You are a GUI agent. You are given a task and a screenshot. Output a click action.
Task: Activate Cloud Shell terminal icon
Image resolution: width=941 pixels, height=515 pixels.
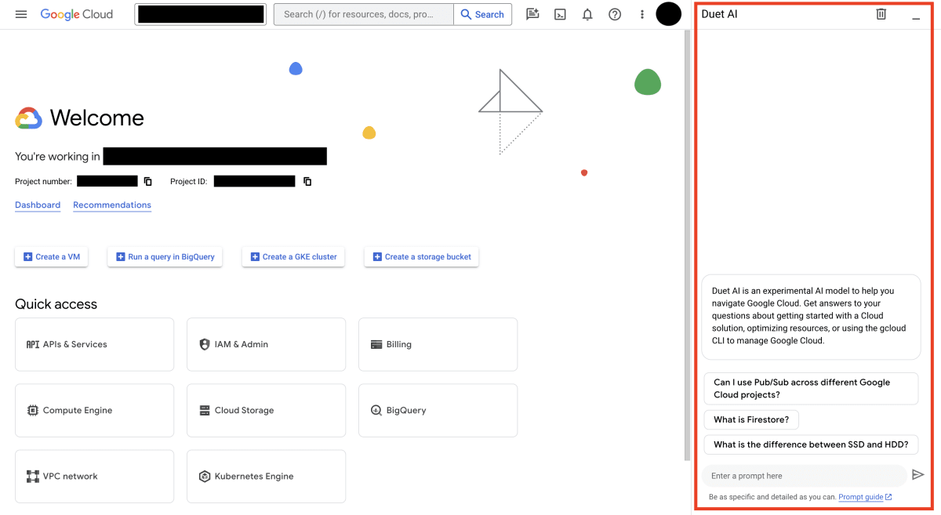[x=560, y=14]
